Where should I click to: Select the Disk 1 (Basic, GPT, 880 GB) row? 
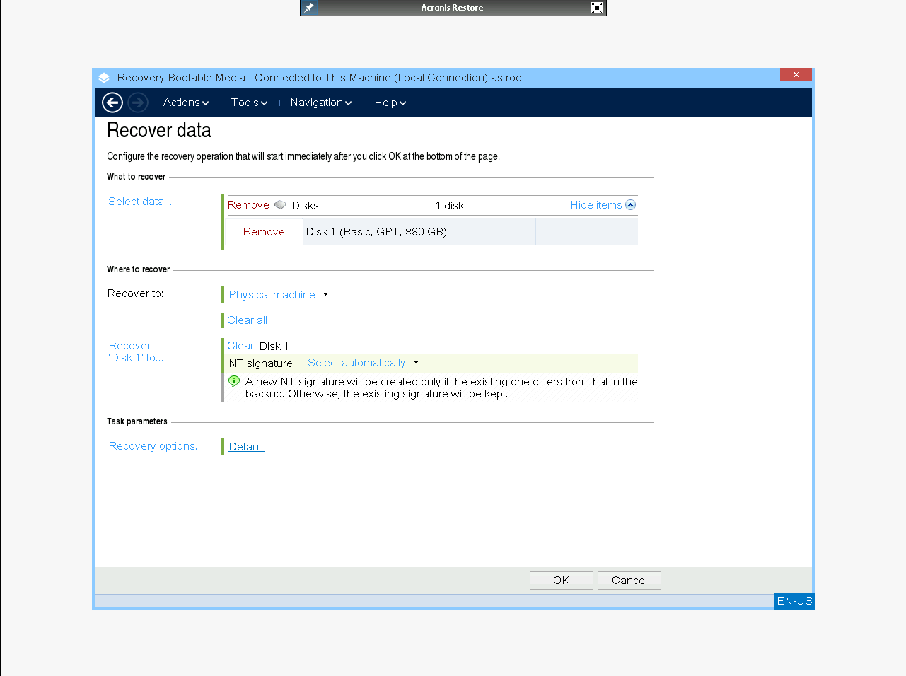pos(432,232)
